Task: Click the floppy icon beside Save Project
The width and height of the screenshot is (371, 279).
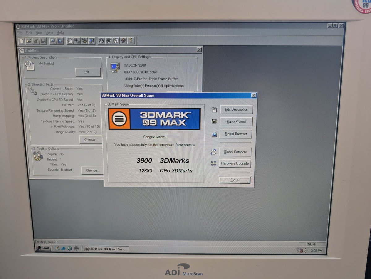Action: [214, 122]
